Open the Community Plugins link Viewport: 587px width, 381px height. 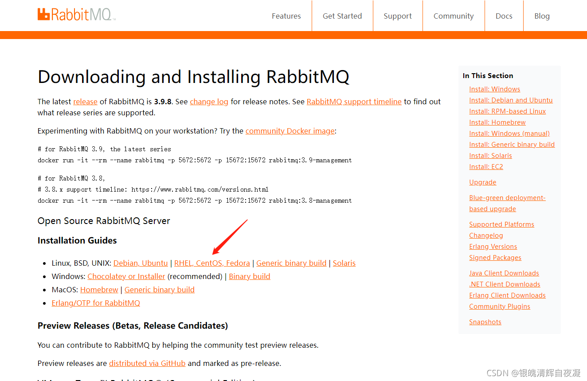coord(500,306)
